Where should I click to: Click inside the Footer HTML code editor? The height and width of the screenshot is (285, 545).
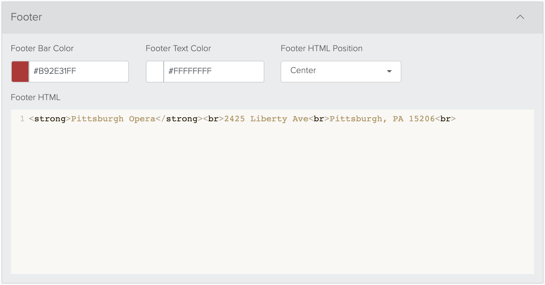[272, 192]
